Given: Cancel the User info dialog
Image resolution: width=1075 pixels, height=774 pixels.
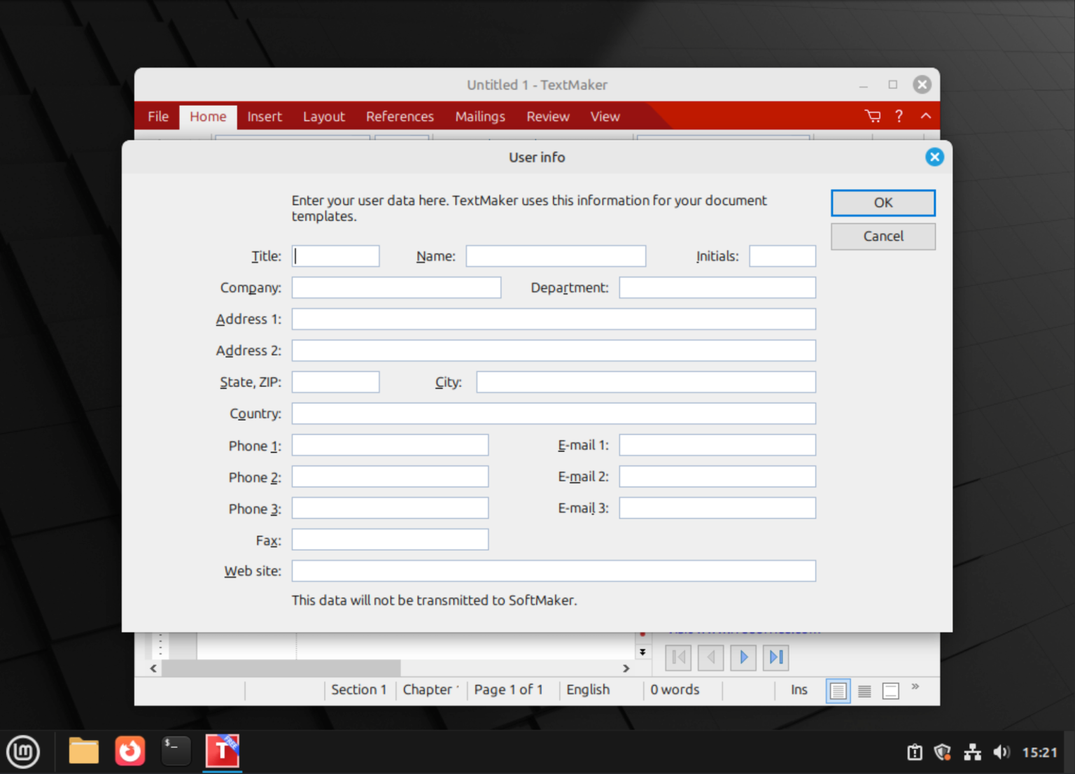Looking at the screenshot, I should (x=883, y=236).
